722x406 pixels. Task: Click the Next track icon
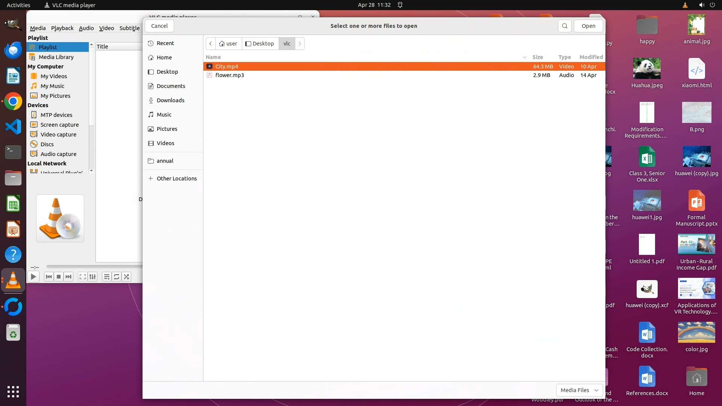[68, 277]
